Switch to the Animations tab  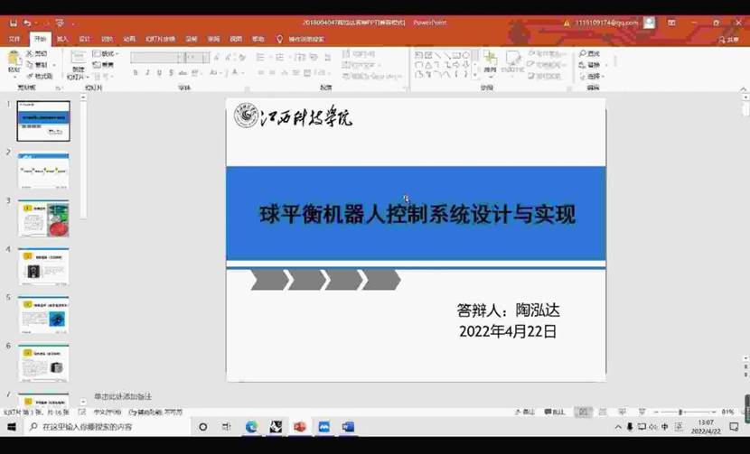click(x=129, y=39)
